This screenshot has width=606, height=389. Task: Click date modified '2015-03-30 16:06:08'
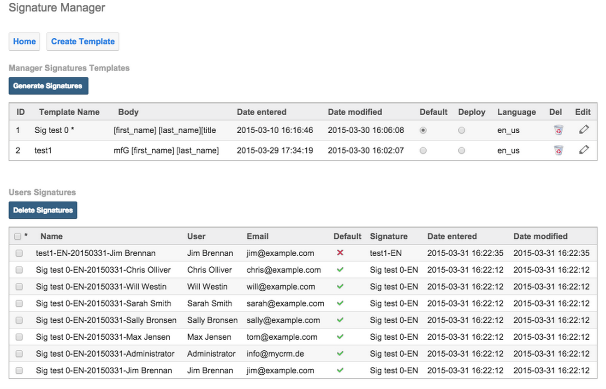[366, 130]
